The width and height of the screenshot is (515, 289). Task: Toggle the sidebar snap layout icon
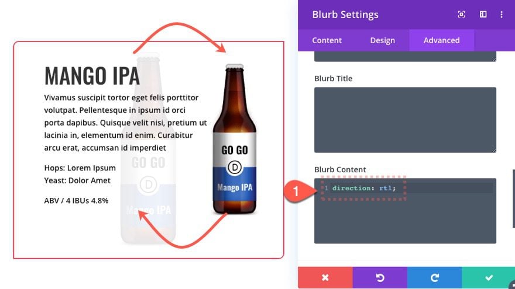(x=483, y=15)
